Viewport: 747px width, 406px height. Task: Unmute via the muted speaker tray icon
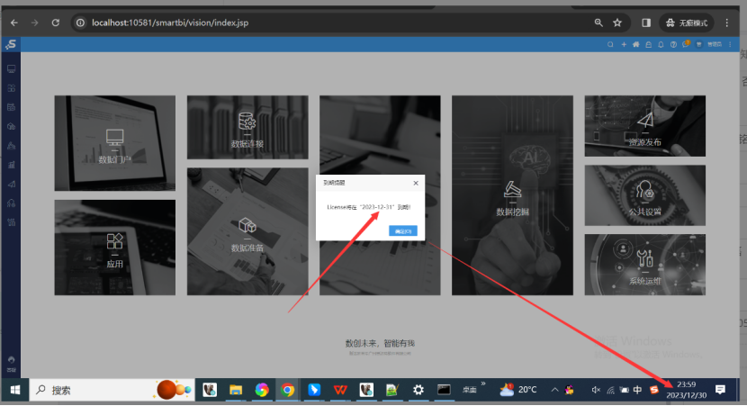[x=596, y=391]
